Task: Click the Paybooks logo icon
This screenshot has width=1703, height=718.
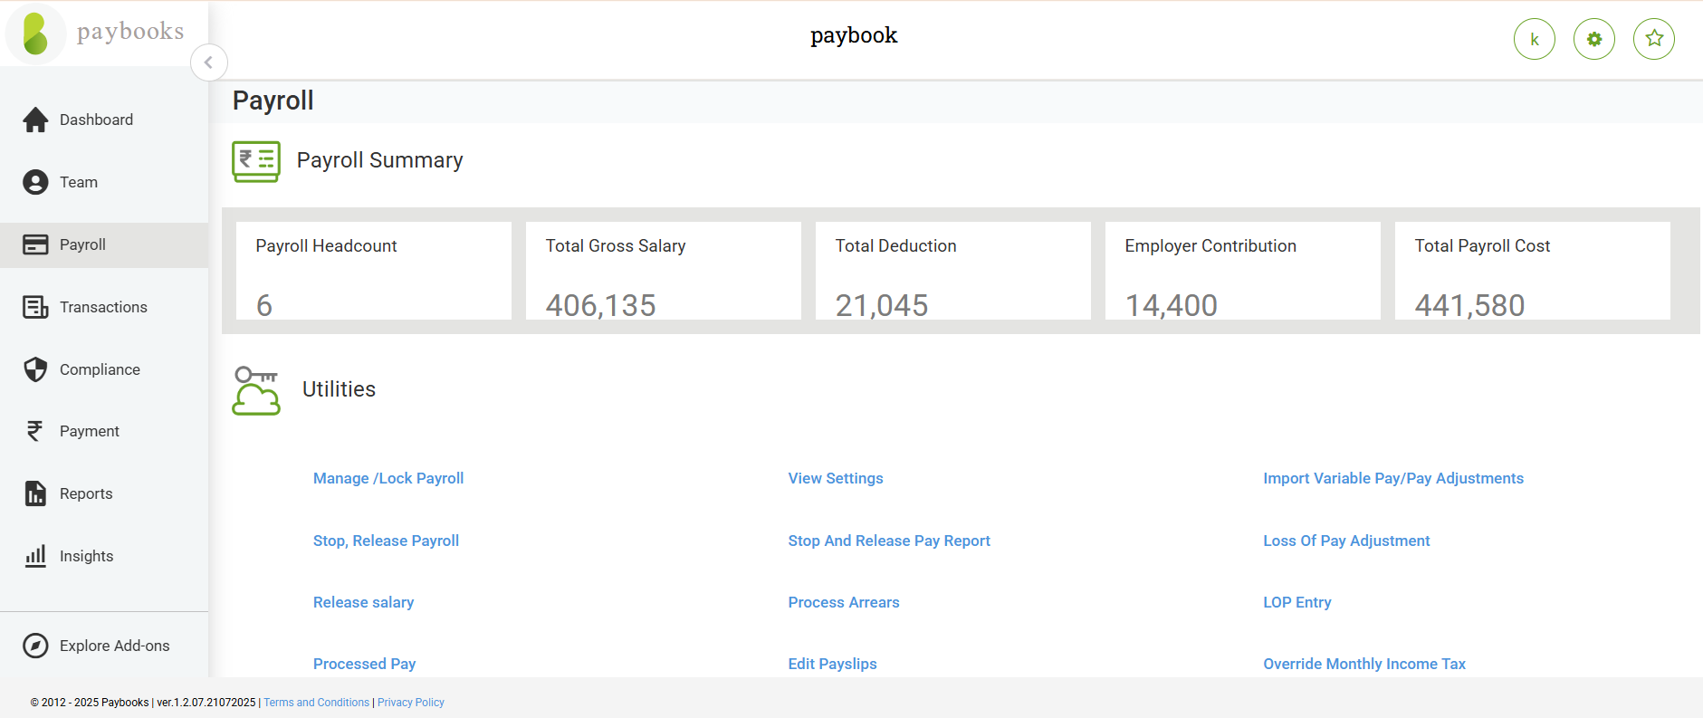Action: click(x=36, y=34)
